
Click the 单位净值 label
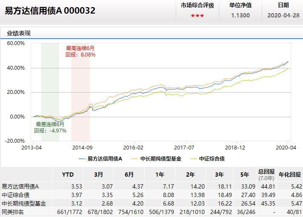[240, 5]
